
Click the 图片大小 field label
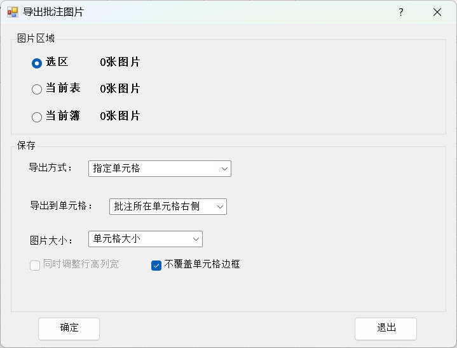tap(51, 240)
